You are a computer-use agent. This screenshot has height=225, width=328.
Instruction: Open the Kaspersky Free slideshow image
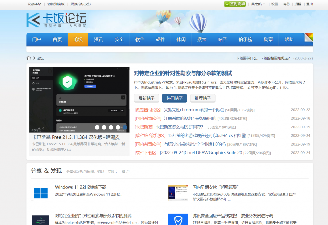point(79,100)
